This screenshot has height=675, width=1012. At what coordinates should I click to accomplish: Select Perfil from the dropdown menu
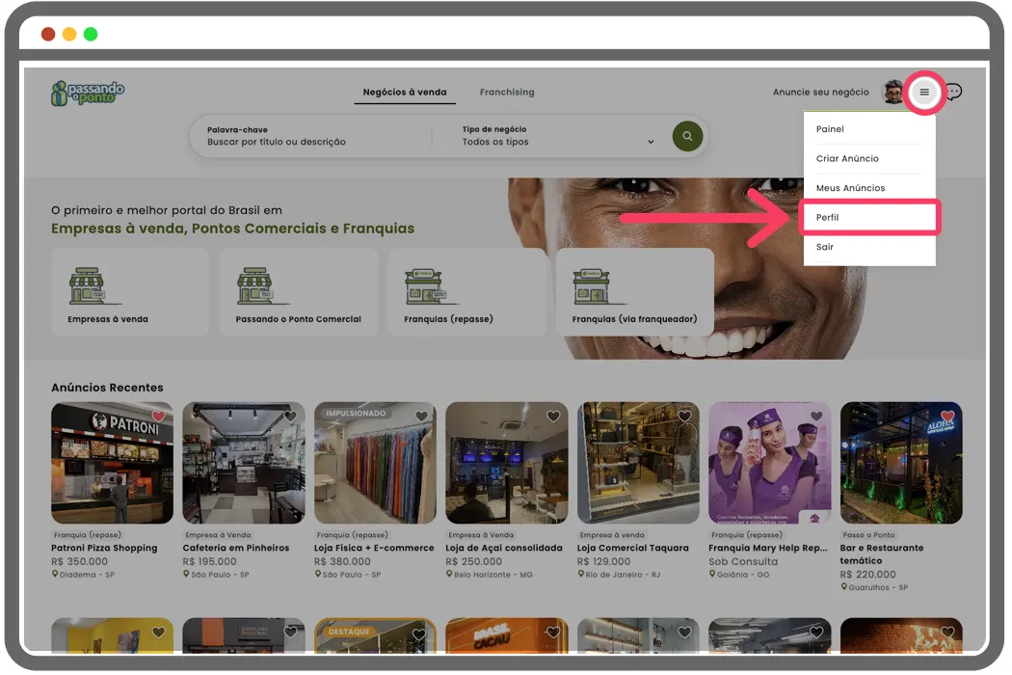[869, 218]
